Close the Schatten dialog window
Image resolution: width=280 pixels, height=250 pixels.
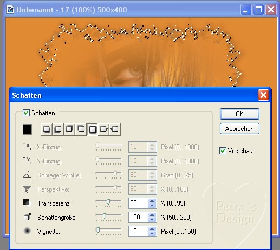263,95
